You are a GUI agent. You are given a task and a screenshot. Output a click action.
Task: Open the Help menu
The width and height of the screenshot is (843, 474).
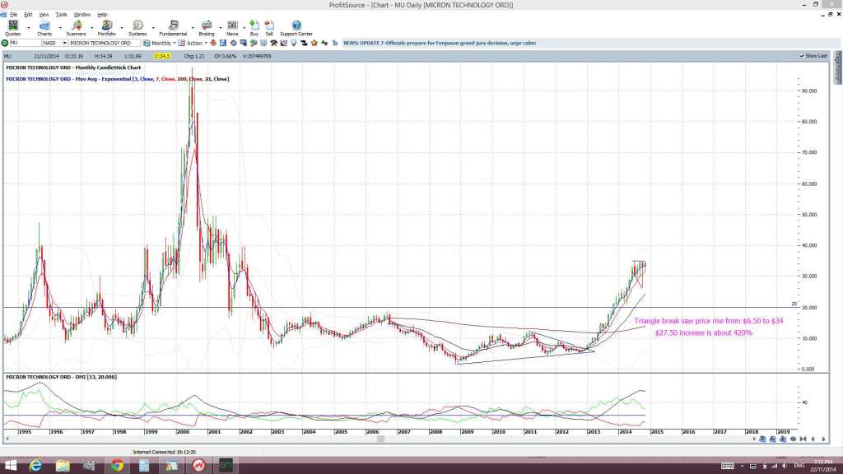[x=102, y=15]
